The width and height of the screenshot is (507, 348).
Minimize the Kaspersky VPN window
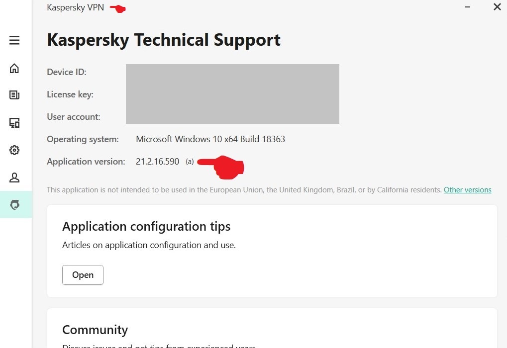pyautogui.click(x=468, y=7)
